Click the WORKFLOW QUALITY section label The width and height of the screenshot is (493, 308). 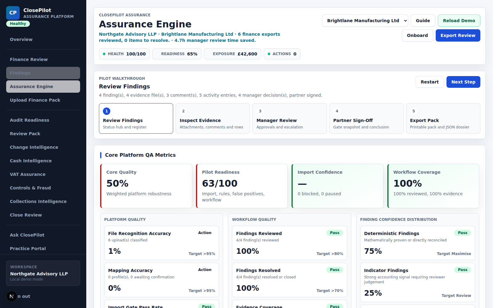(254, 220)
